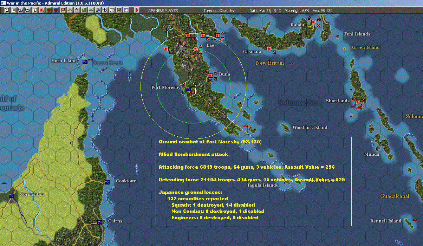
Task: Select the Australian flag at Cairns
Action: click(x=99, y=222)
